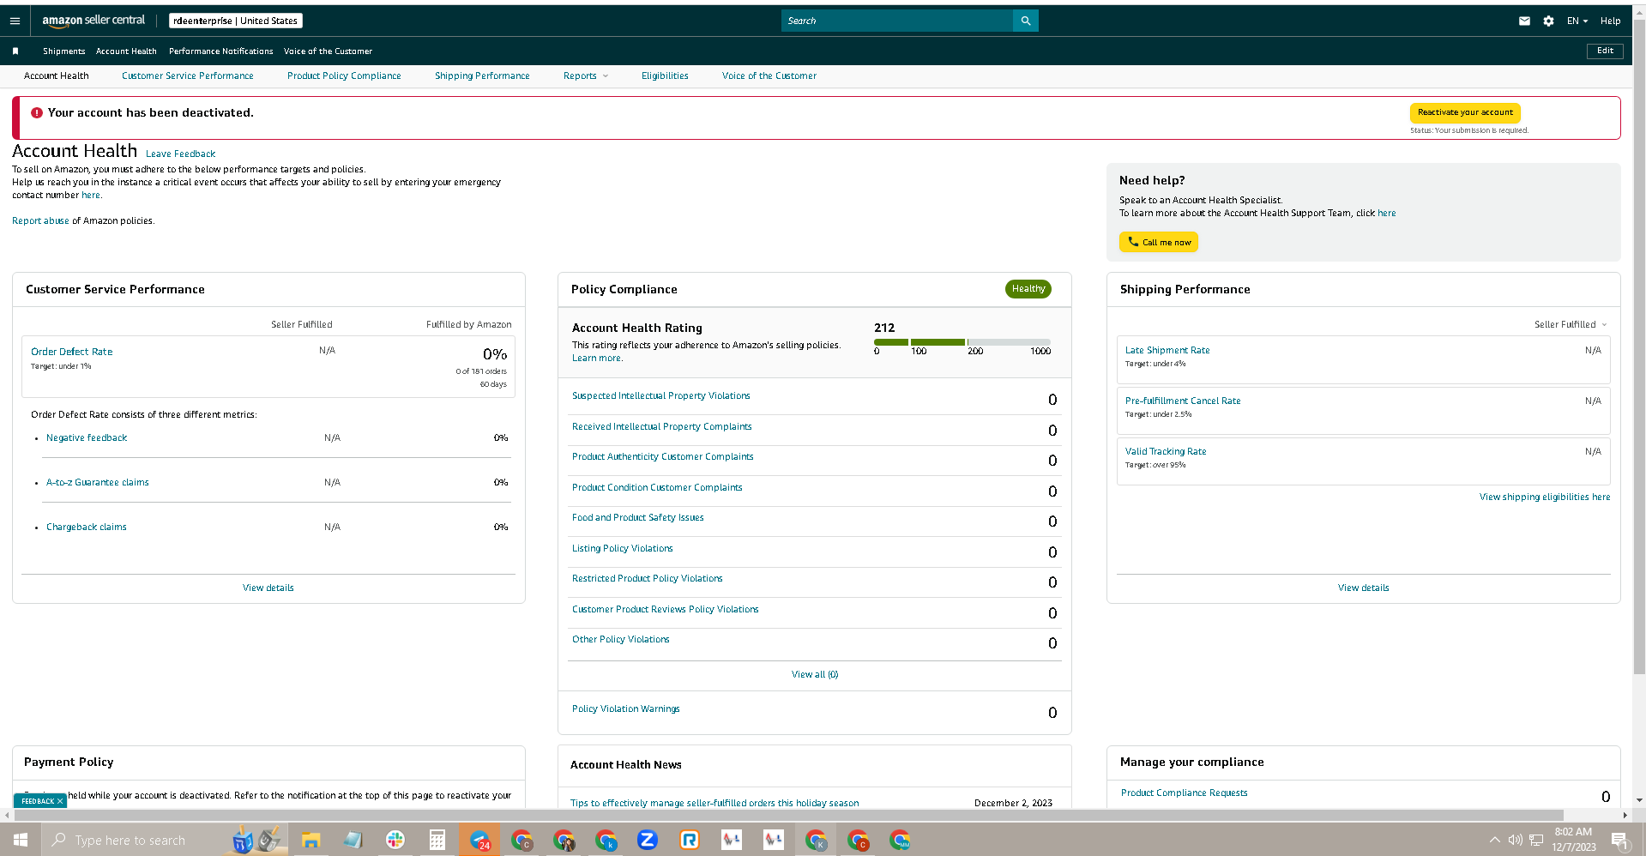The height and width of the screenshot is (856, 1646).
Task: Open Zoom from the taskbar
Action: coord(648,840)
